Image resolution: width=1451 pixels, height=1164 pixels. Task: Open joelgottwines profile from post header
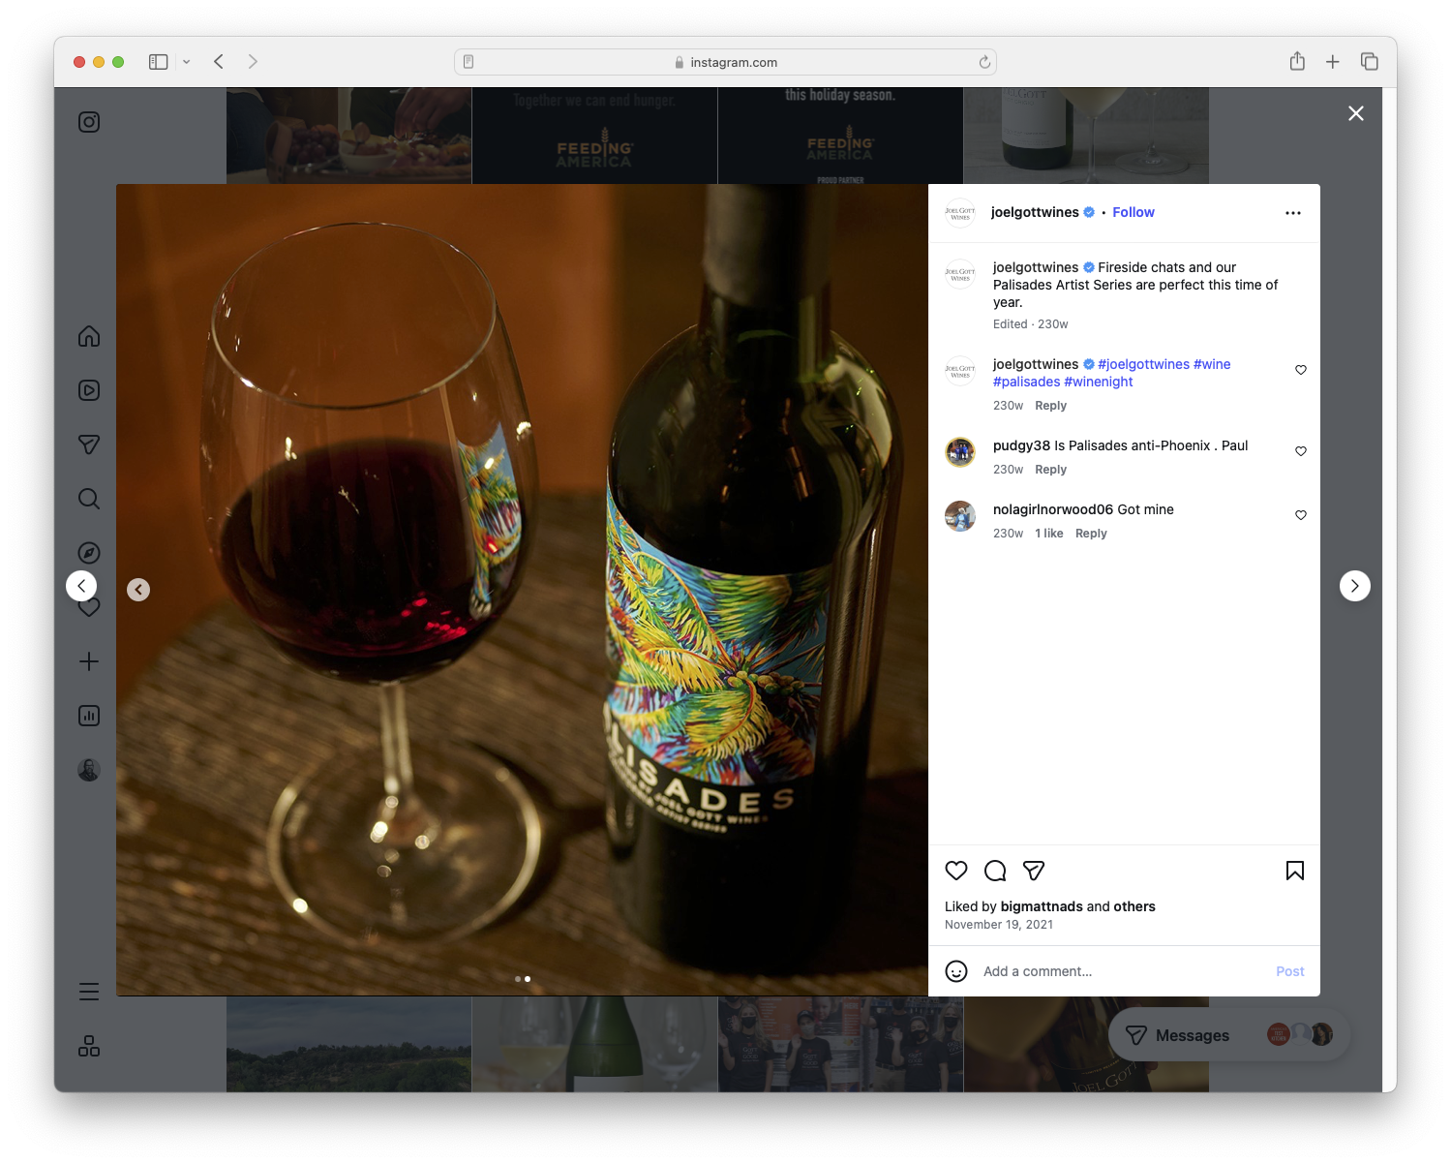1035,212
